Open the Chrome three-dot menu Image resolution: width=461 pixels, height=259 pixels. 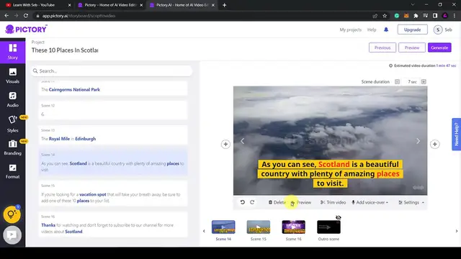point(455,16)
